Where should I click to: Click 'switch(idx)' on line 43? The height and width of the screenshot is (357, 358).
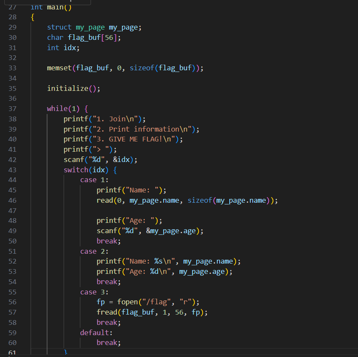[x=86, y=170]
